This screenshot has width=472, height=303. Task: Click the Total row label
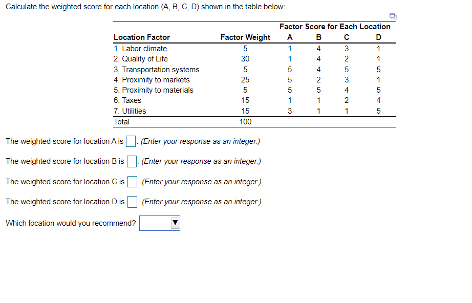[x=121, y=121]
